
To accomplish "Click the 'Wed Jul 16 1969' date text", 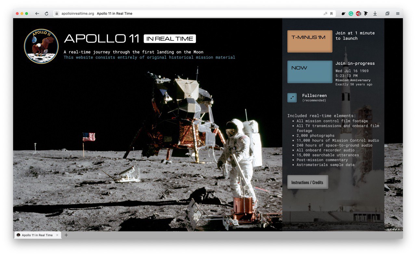I will coord(352,71).
